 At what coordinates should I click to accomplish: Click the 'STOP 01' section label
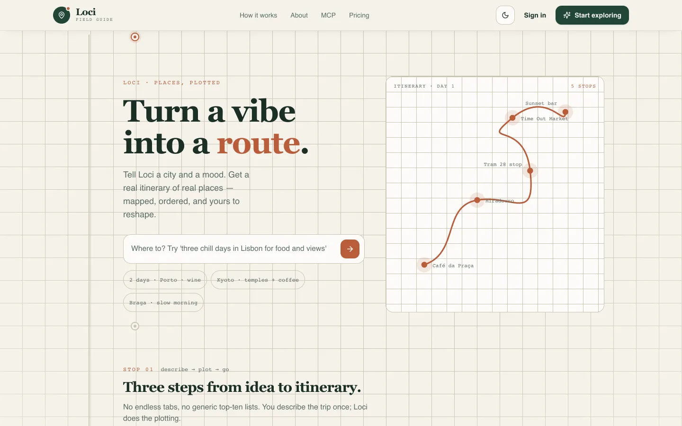[x=138, y=370]
